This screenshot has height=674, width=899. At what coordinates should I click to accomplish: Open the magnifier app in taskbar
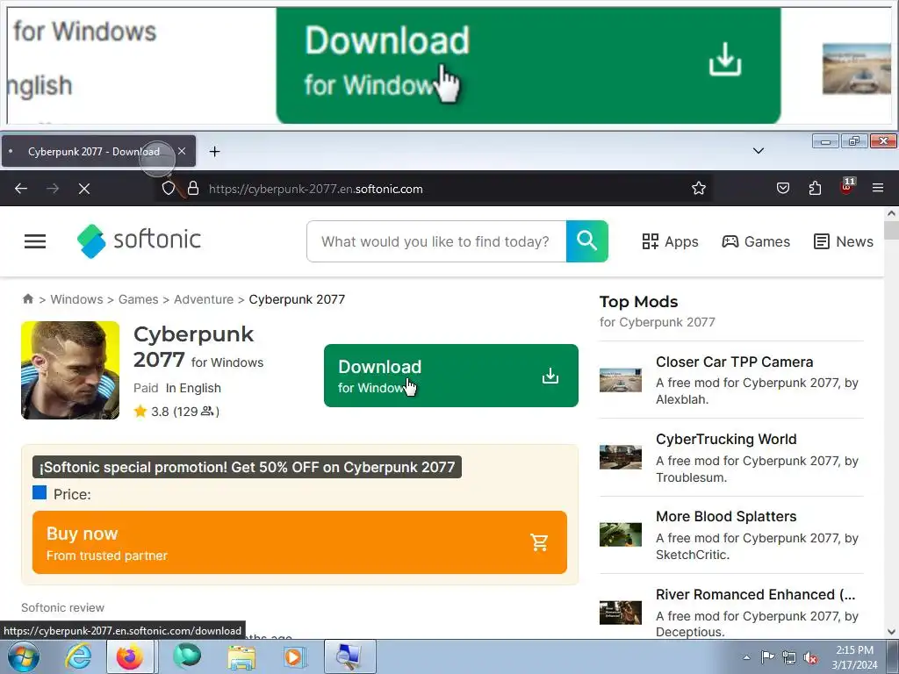[x=350, y=656]
